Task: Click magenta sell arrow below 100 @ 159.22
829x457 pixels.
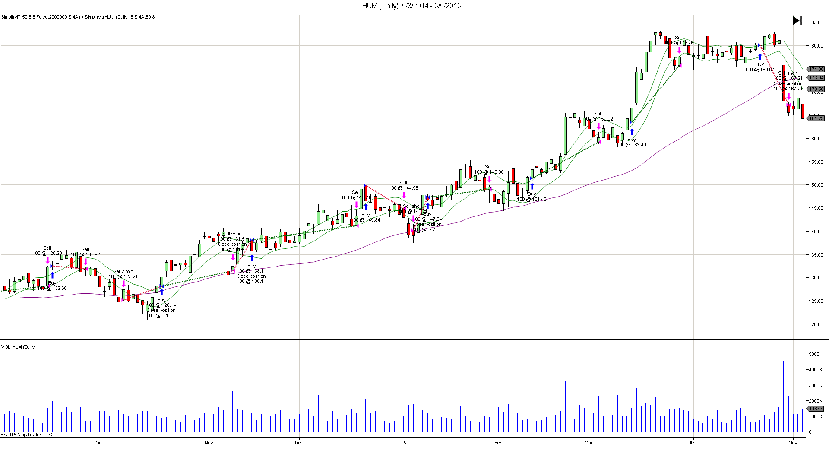Action: click(598, 126)
